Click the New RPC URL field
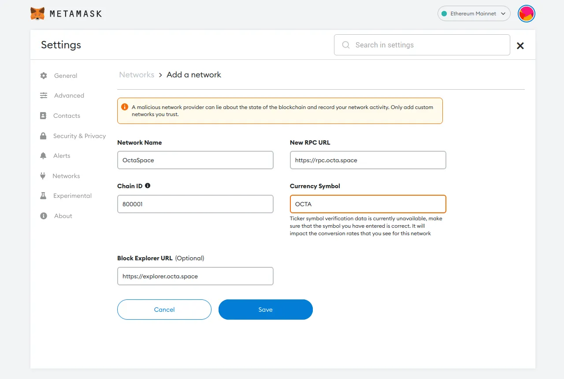Image resolution: width=564 pixels, height=379 pixels. 368,160
